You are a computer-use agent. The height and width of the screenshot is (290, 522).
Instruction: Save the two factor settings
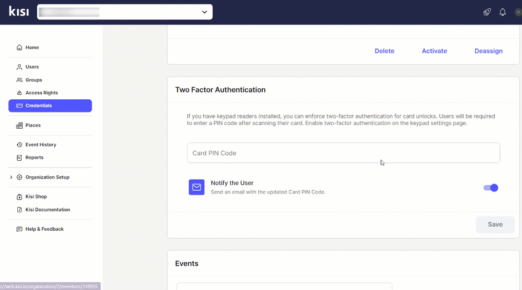495,225
